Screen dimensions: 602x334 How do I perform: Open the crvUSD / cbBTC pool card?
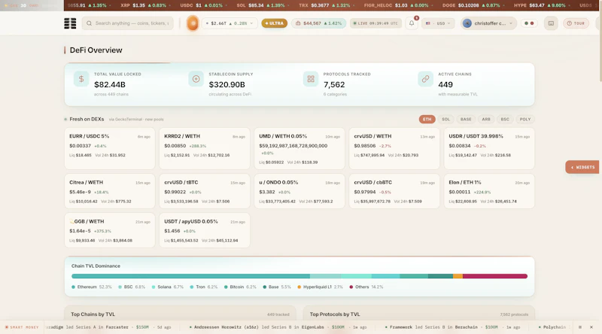pyautogui.click(x=394, y=191)
